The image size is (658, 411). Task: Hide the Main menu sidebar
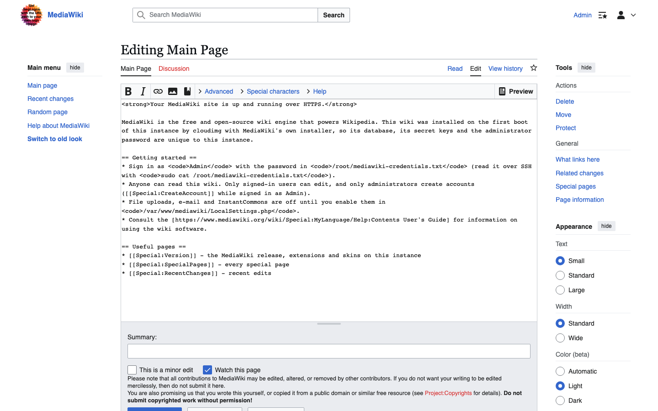(75, 68)
